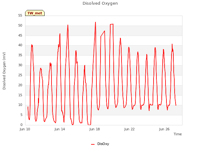
Task: Click the Jun 14 x-axis tick label
Action: tap(60, 129)
